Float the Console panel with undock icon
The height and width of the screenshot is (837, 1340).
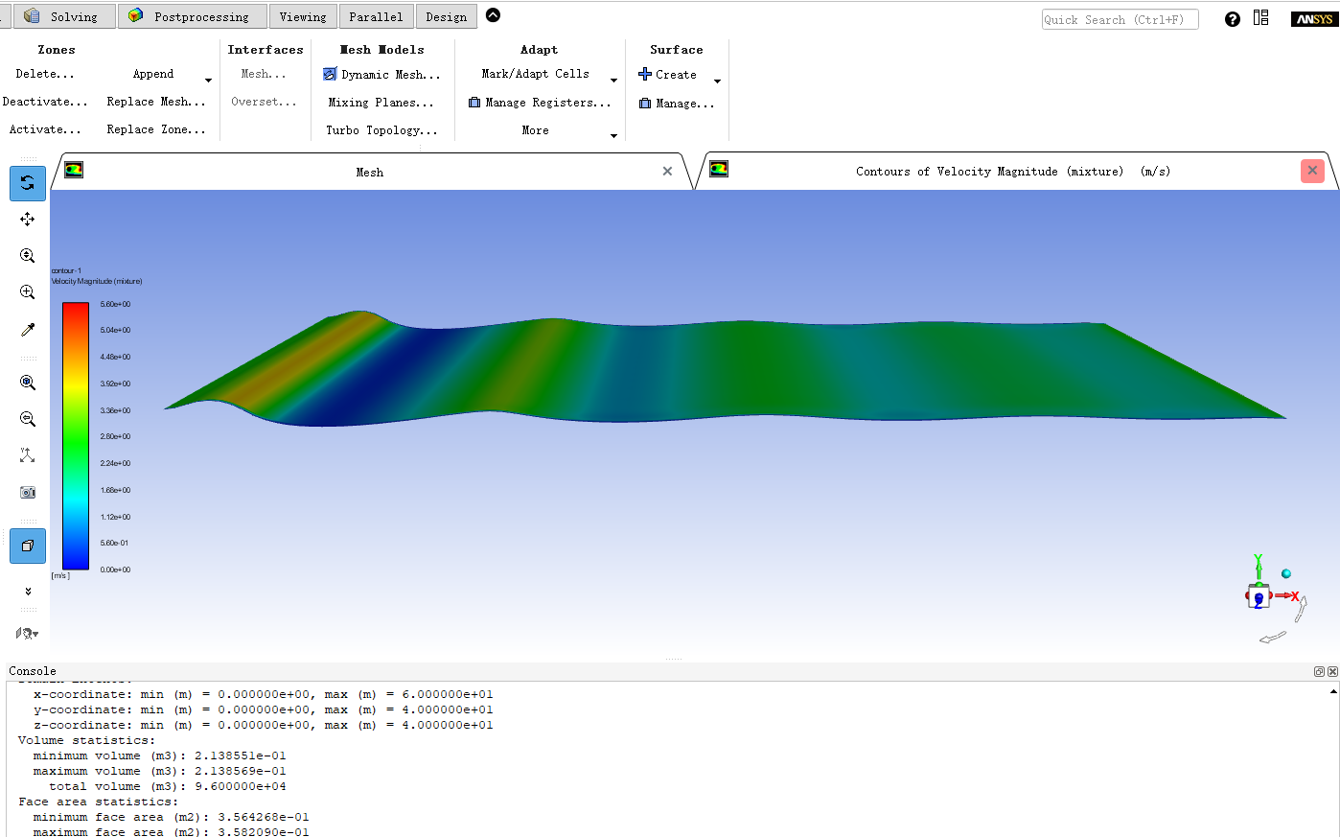[1319, 672]
